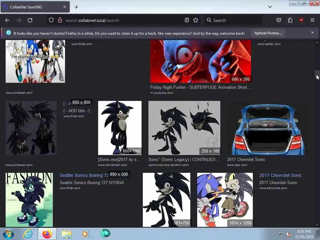Open Windows Media Player from taskbar
Viewport: 320px width, 240px height.
click(85, 234)
